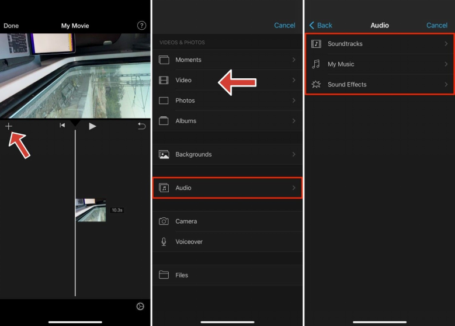Open the Sound Effects burst icon

tap(316, 85)
